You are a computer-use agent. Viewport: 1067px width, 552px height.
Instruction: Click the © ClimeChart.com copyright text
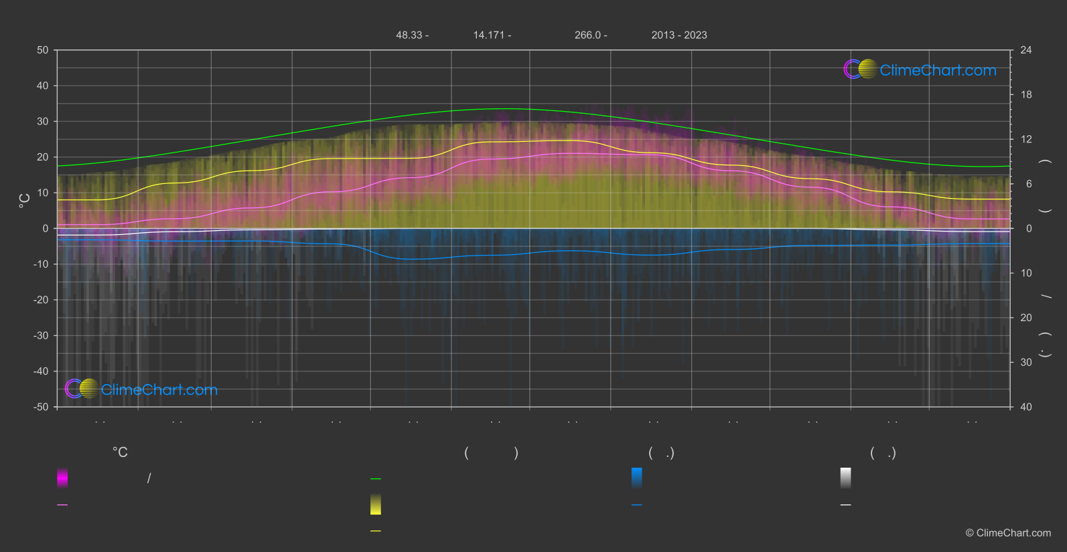tap(1008, 533)
